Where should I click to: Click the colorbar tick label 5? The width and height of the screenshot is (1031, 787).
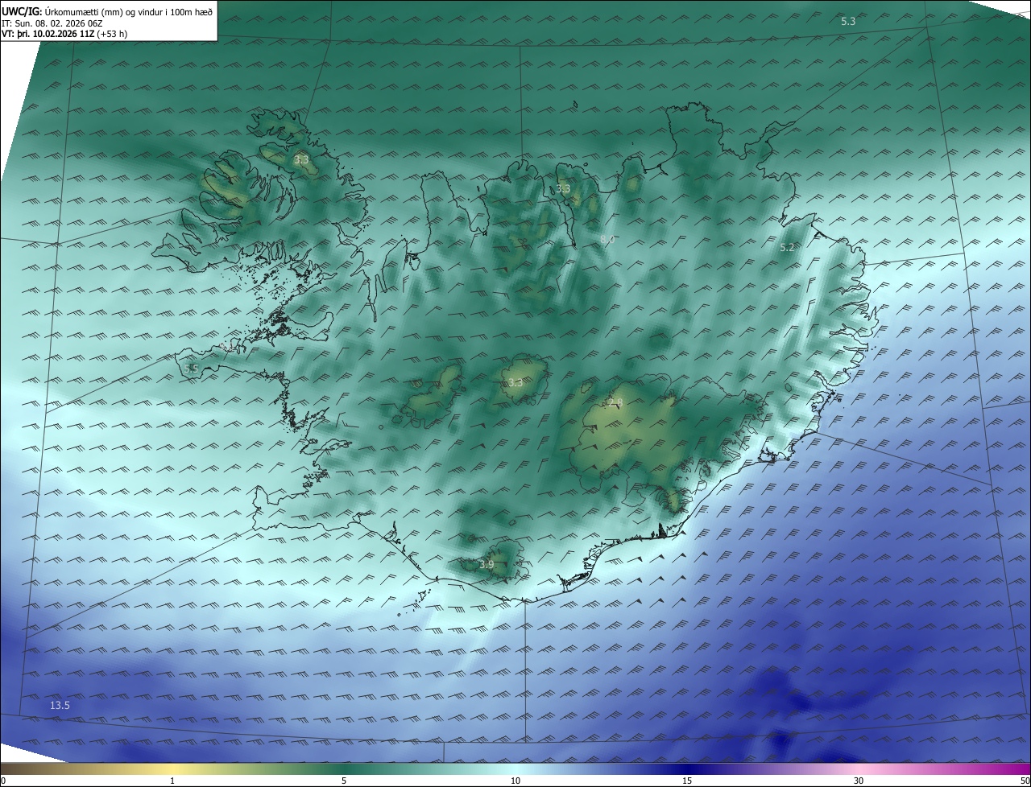(x=344, y=781)
